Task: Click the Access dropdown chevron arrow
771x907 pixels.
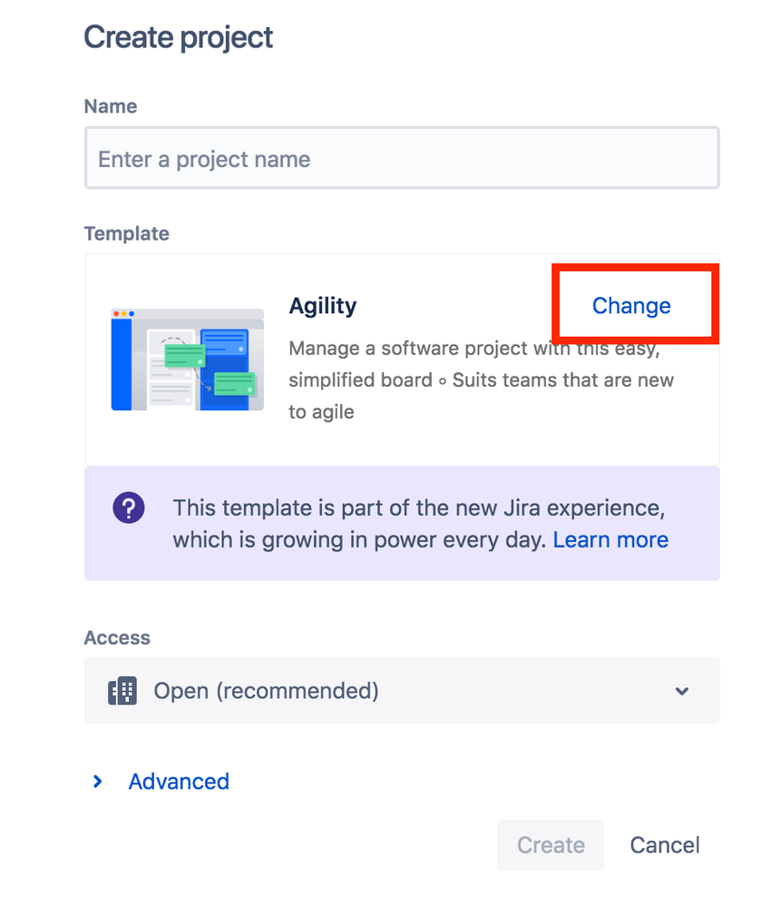Action: (682, 691)
